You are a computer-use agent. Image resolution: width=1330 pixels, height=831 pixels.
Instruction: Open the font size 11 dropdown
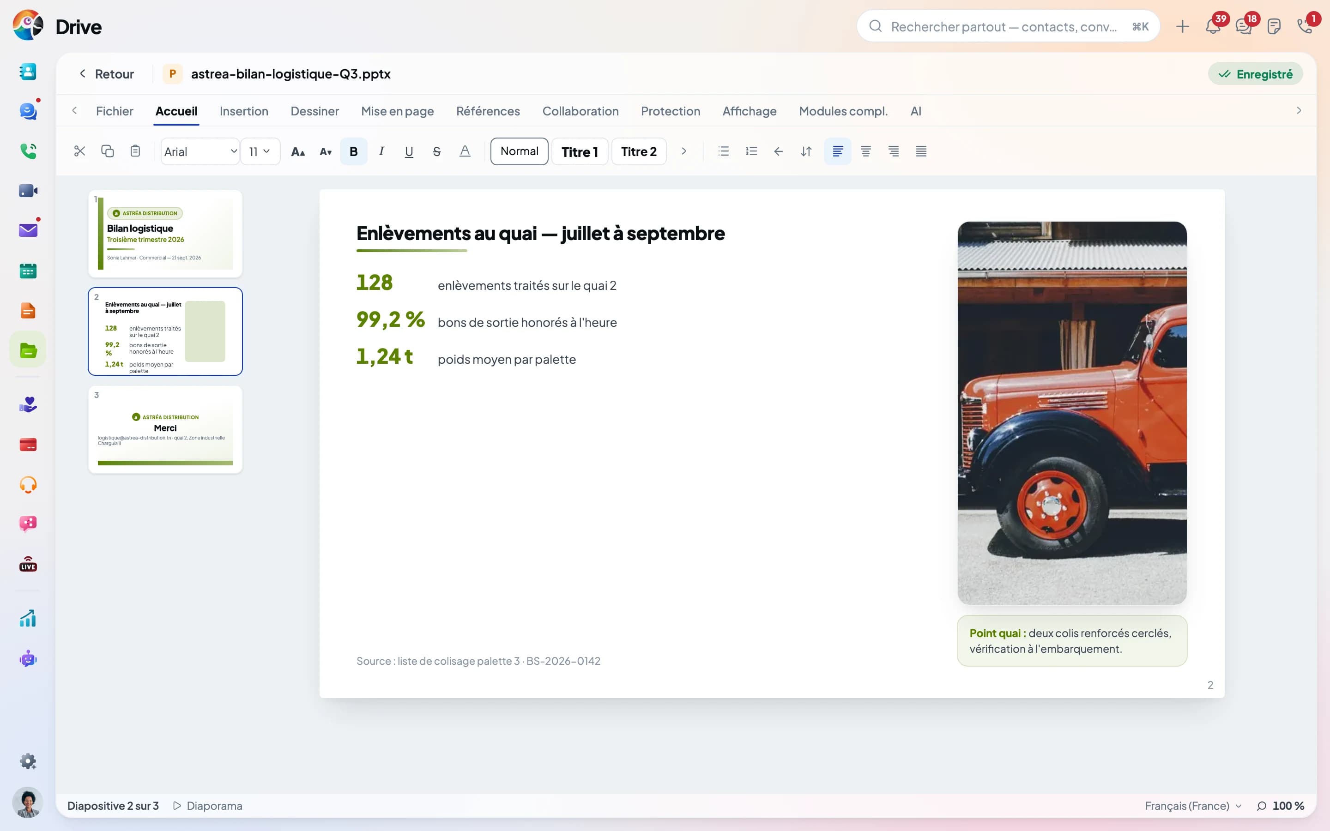(260, 151)
